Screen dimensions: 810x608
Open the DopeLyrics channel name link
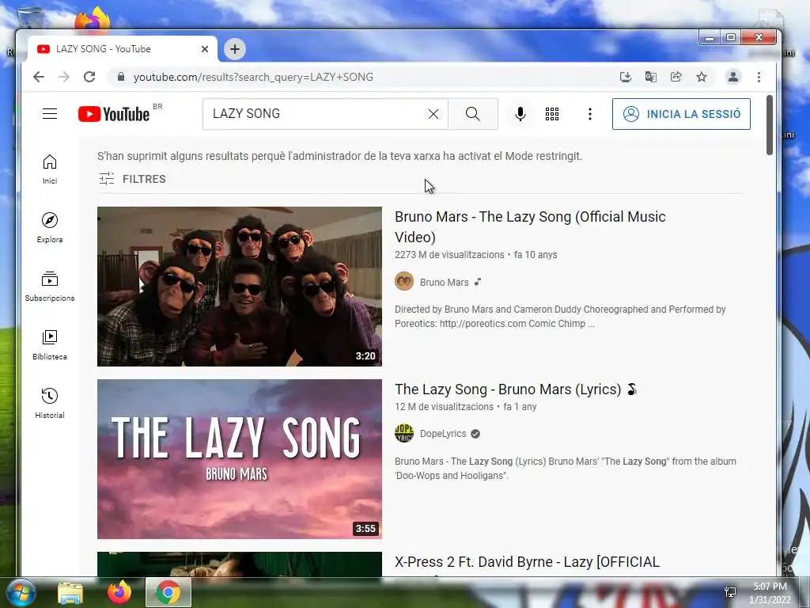tap(443, 434)
